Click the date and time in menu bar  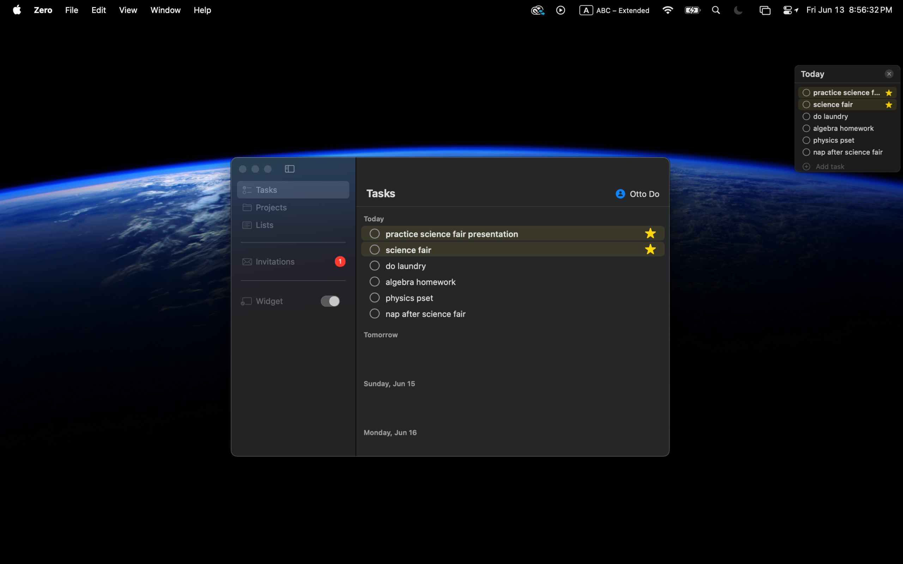pos(849,10)
